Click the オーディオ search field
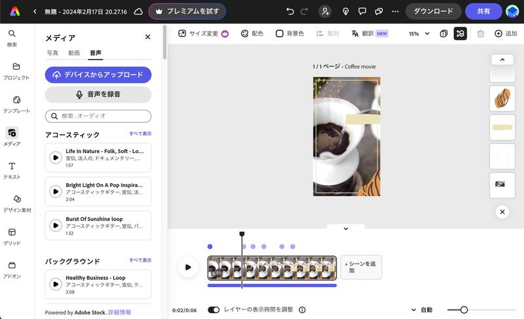524x319 pixels. coord(98,116)
